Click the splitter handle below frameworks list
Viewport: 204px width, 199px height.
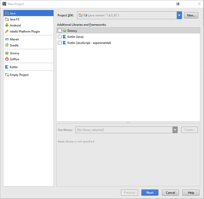point(128,122)
